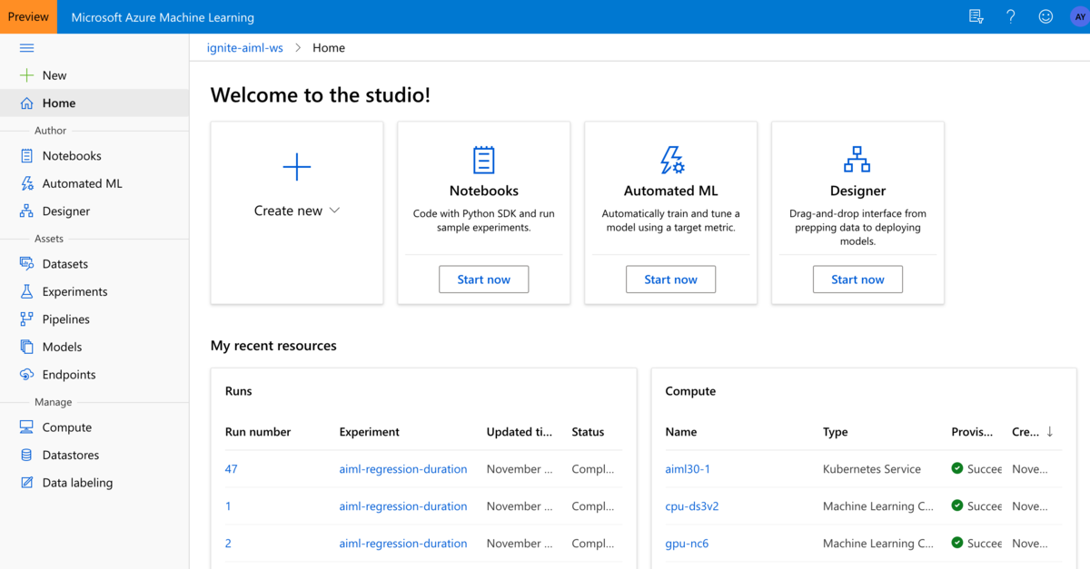The height and width of the screenshot is (569, 1090).
Task: Click the green plus New icon
Action: click(26, 75)
